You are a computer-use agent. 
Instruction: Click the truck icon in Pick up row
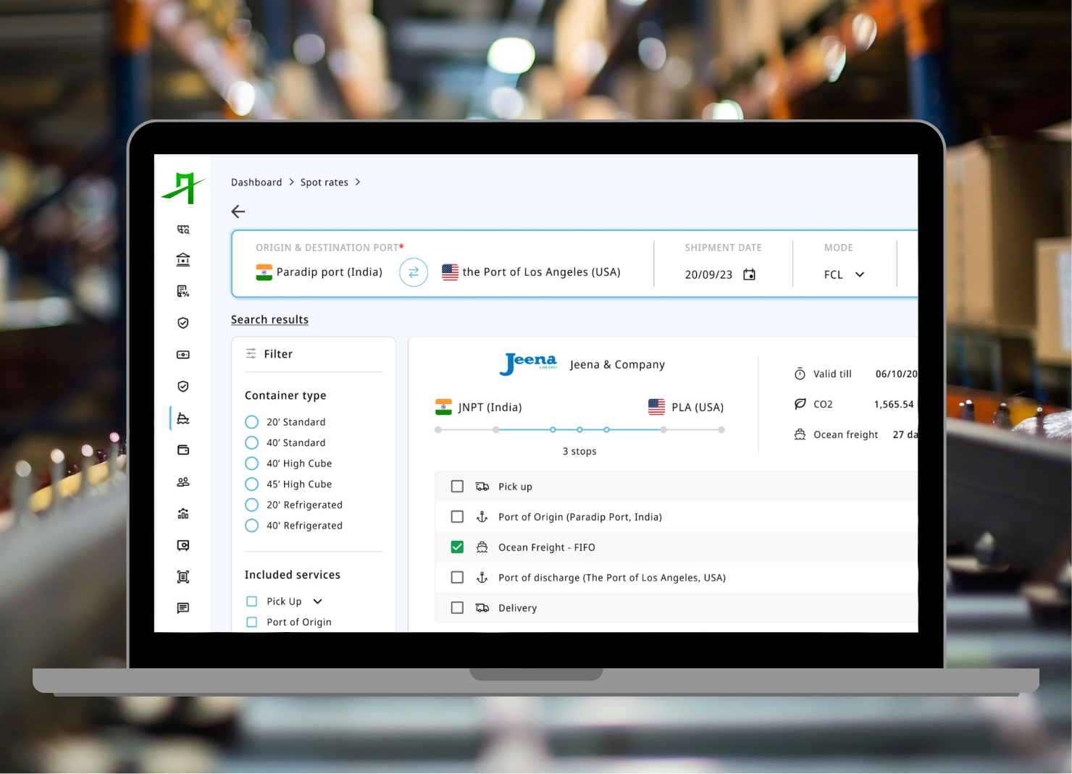coord(482,487)
